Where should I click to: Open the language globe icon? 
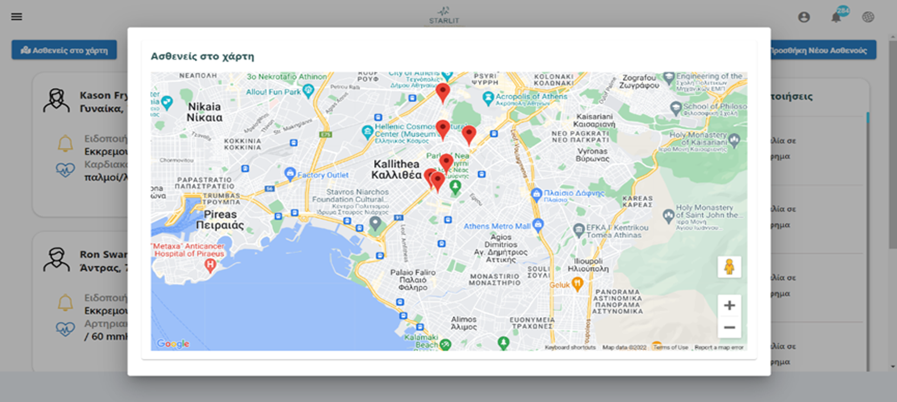click(x=868, y=17)
